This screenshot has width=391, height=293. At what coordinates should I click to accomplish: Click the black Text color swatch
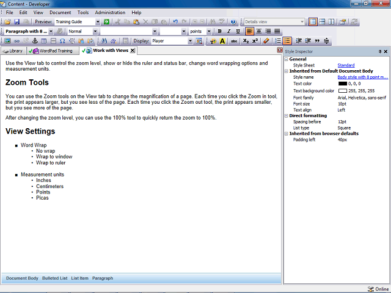click(x=343, y=84)
